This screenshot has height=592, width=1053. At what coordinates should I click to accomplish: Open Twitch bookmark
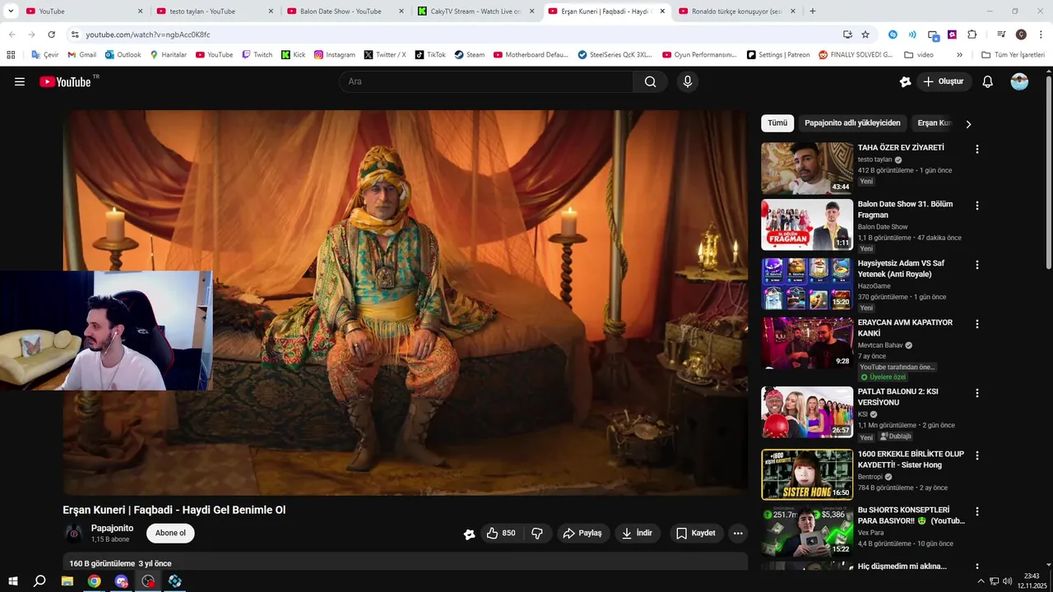[257, 55]
